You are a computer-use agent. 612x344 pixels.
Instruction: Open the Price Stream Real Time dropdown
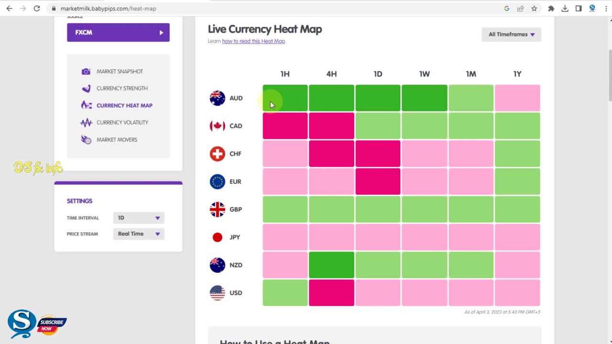coord(139,234)
